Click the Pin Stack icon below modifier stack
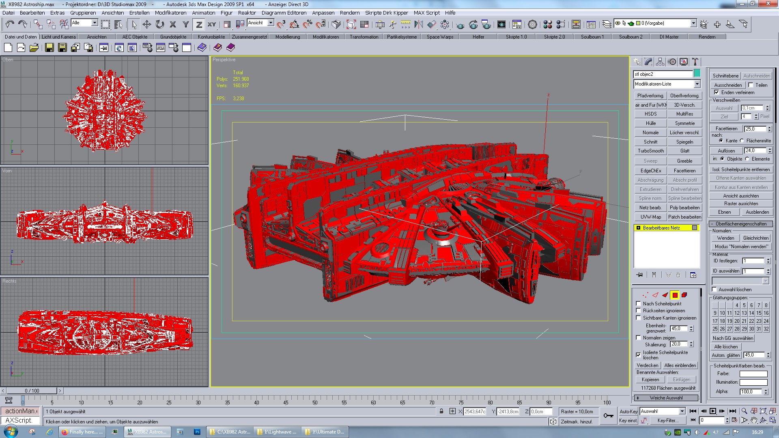 [x=640, y=275]
